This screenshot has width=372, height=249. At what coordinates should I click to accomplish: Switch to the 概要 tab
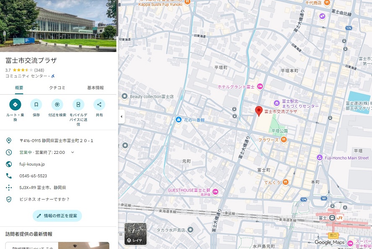pyautogui.click(x=19, y=88)
